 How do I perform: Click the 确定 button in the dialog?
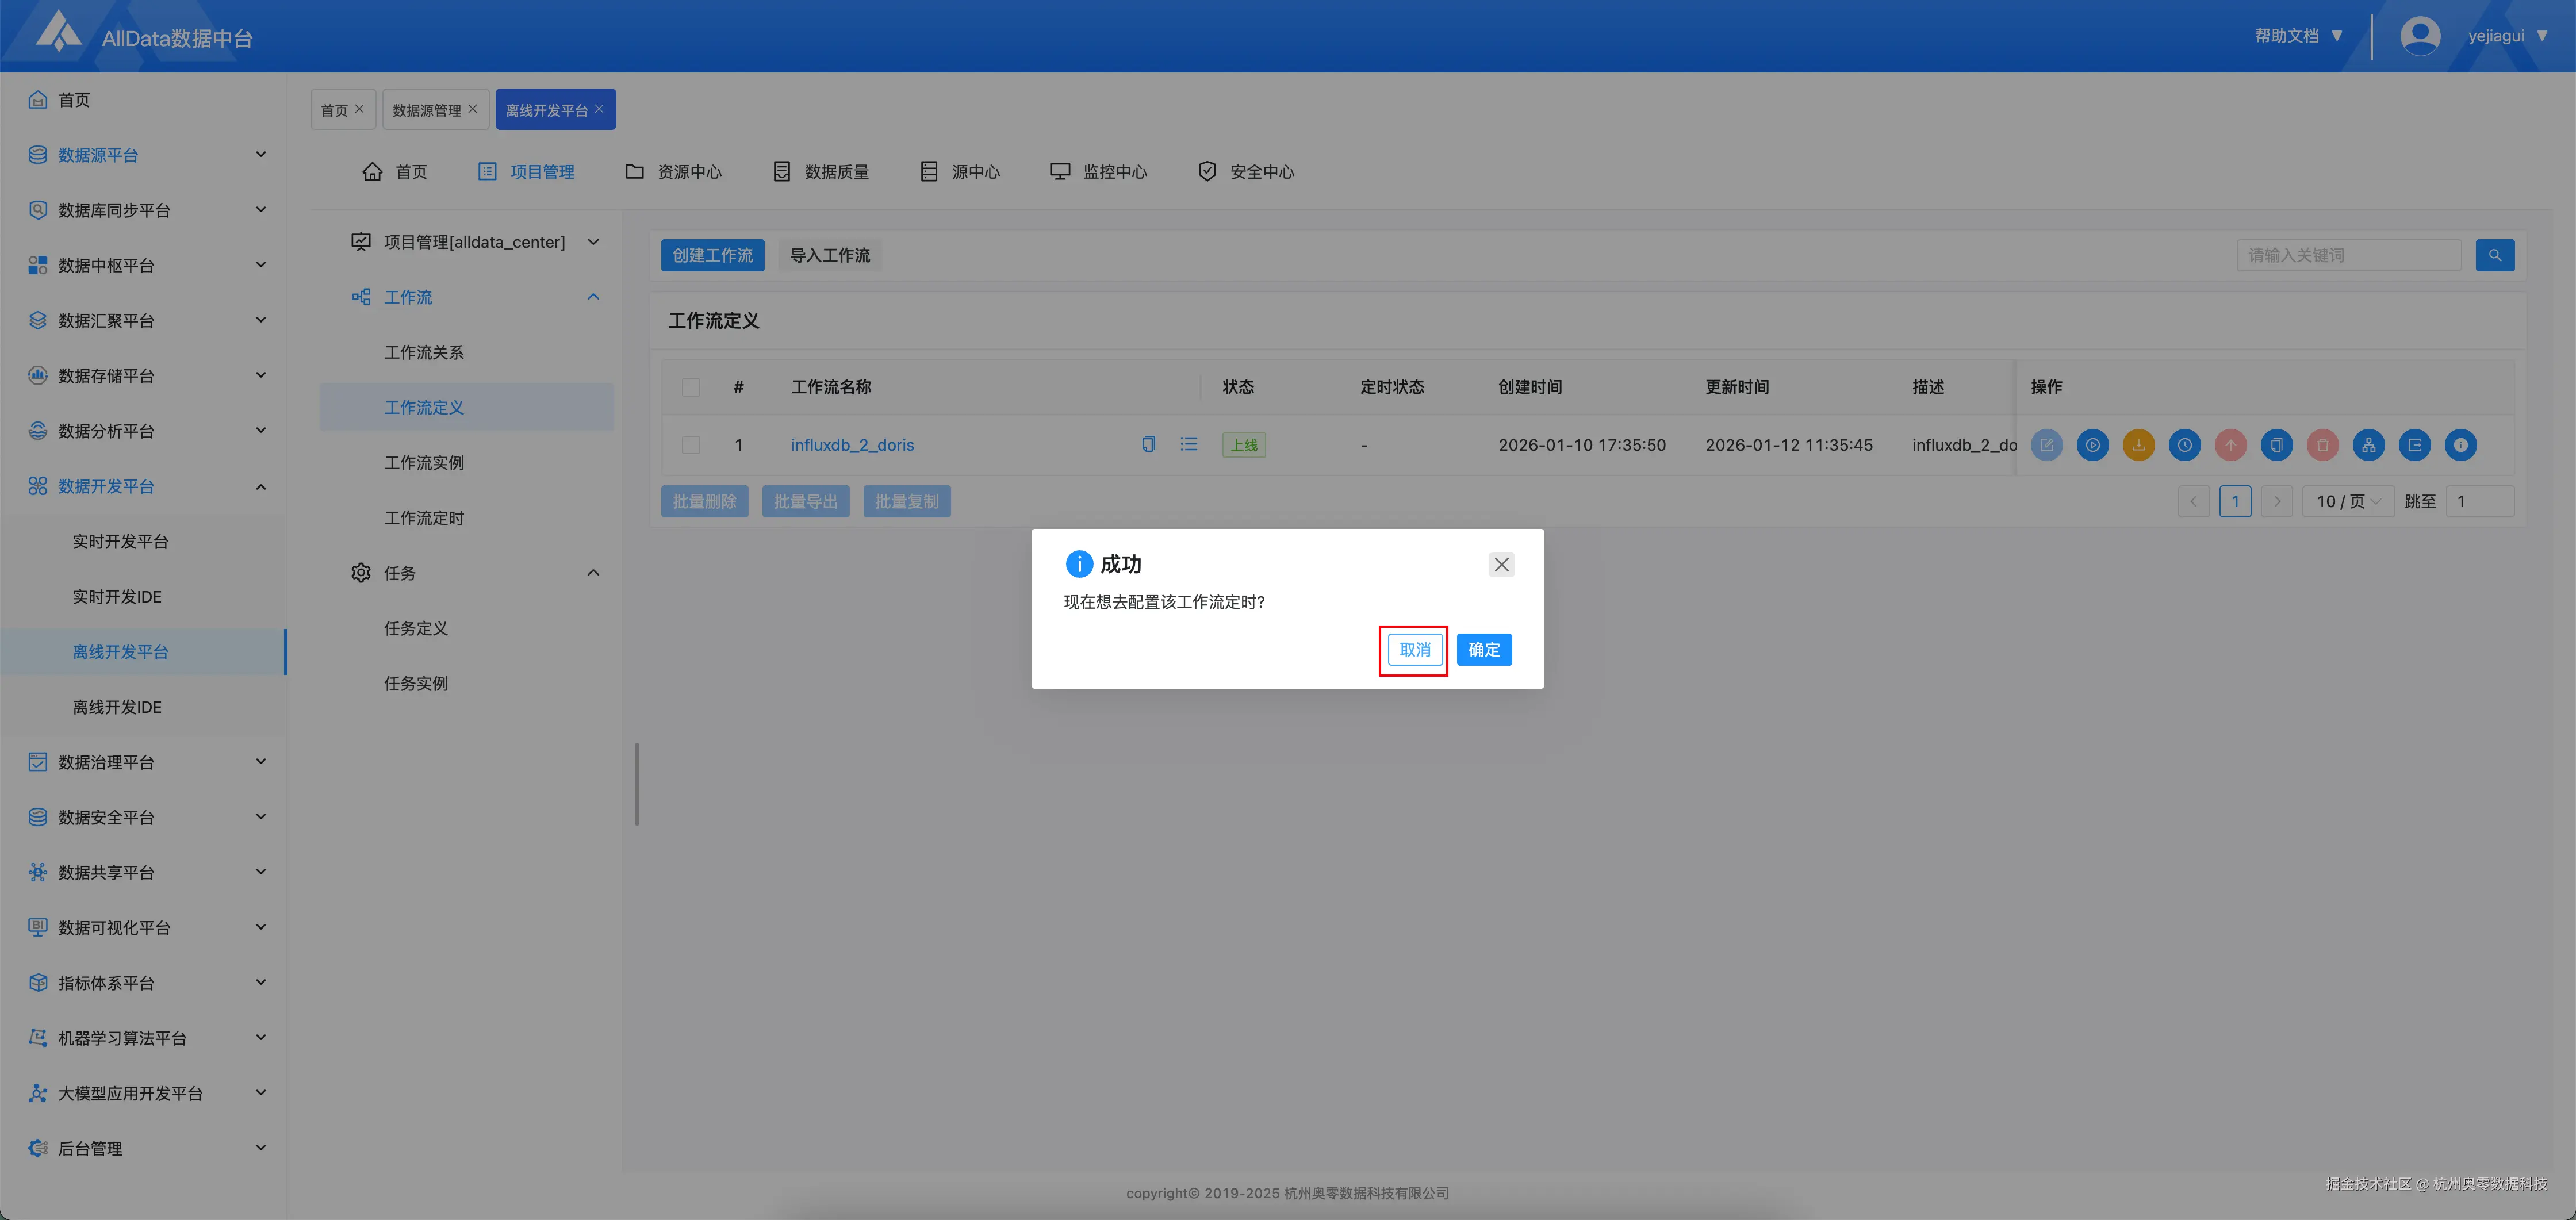1483,650
